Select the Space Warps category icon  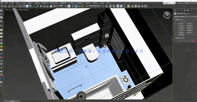[x=187, y=14]
